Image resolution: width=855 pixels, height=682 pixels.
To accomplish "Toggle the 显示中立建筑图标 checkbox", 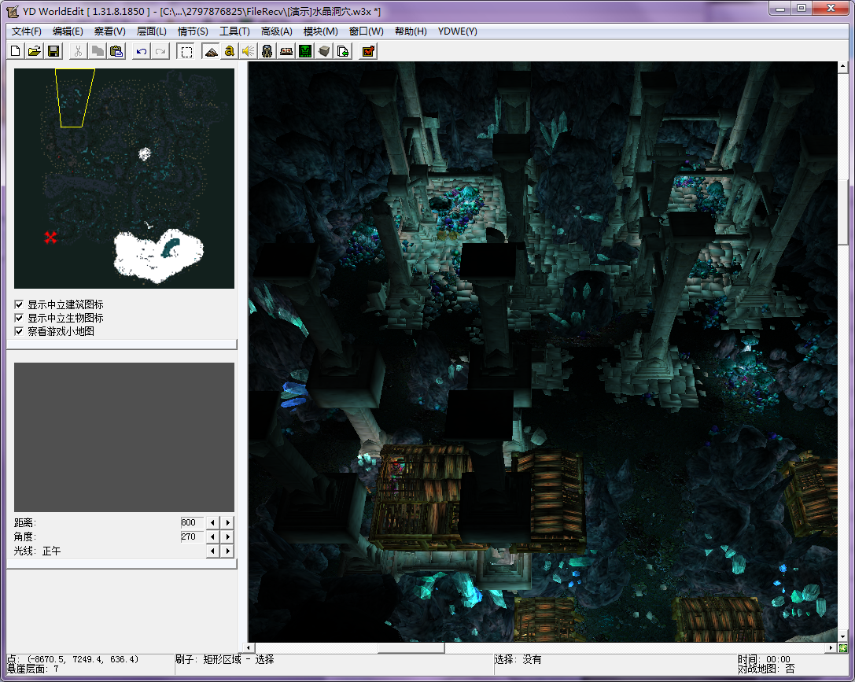I will click(20, 304).
